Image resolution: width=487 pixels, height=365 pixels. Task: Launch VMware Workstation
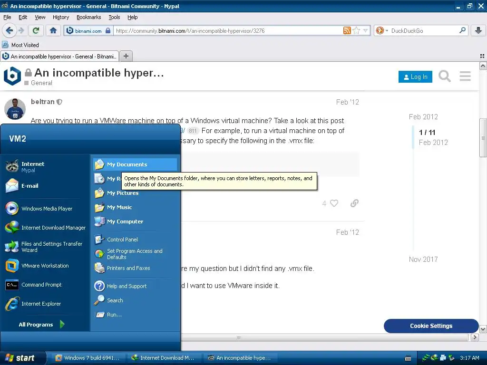pos(46,266)
